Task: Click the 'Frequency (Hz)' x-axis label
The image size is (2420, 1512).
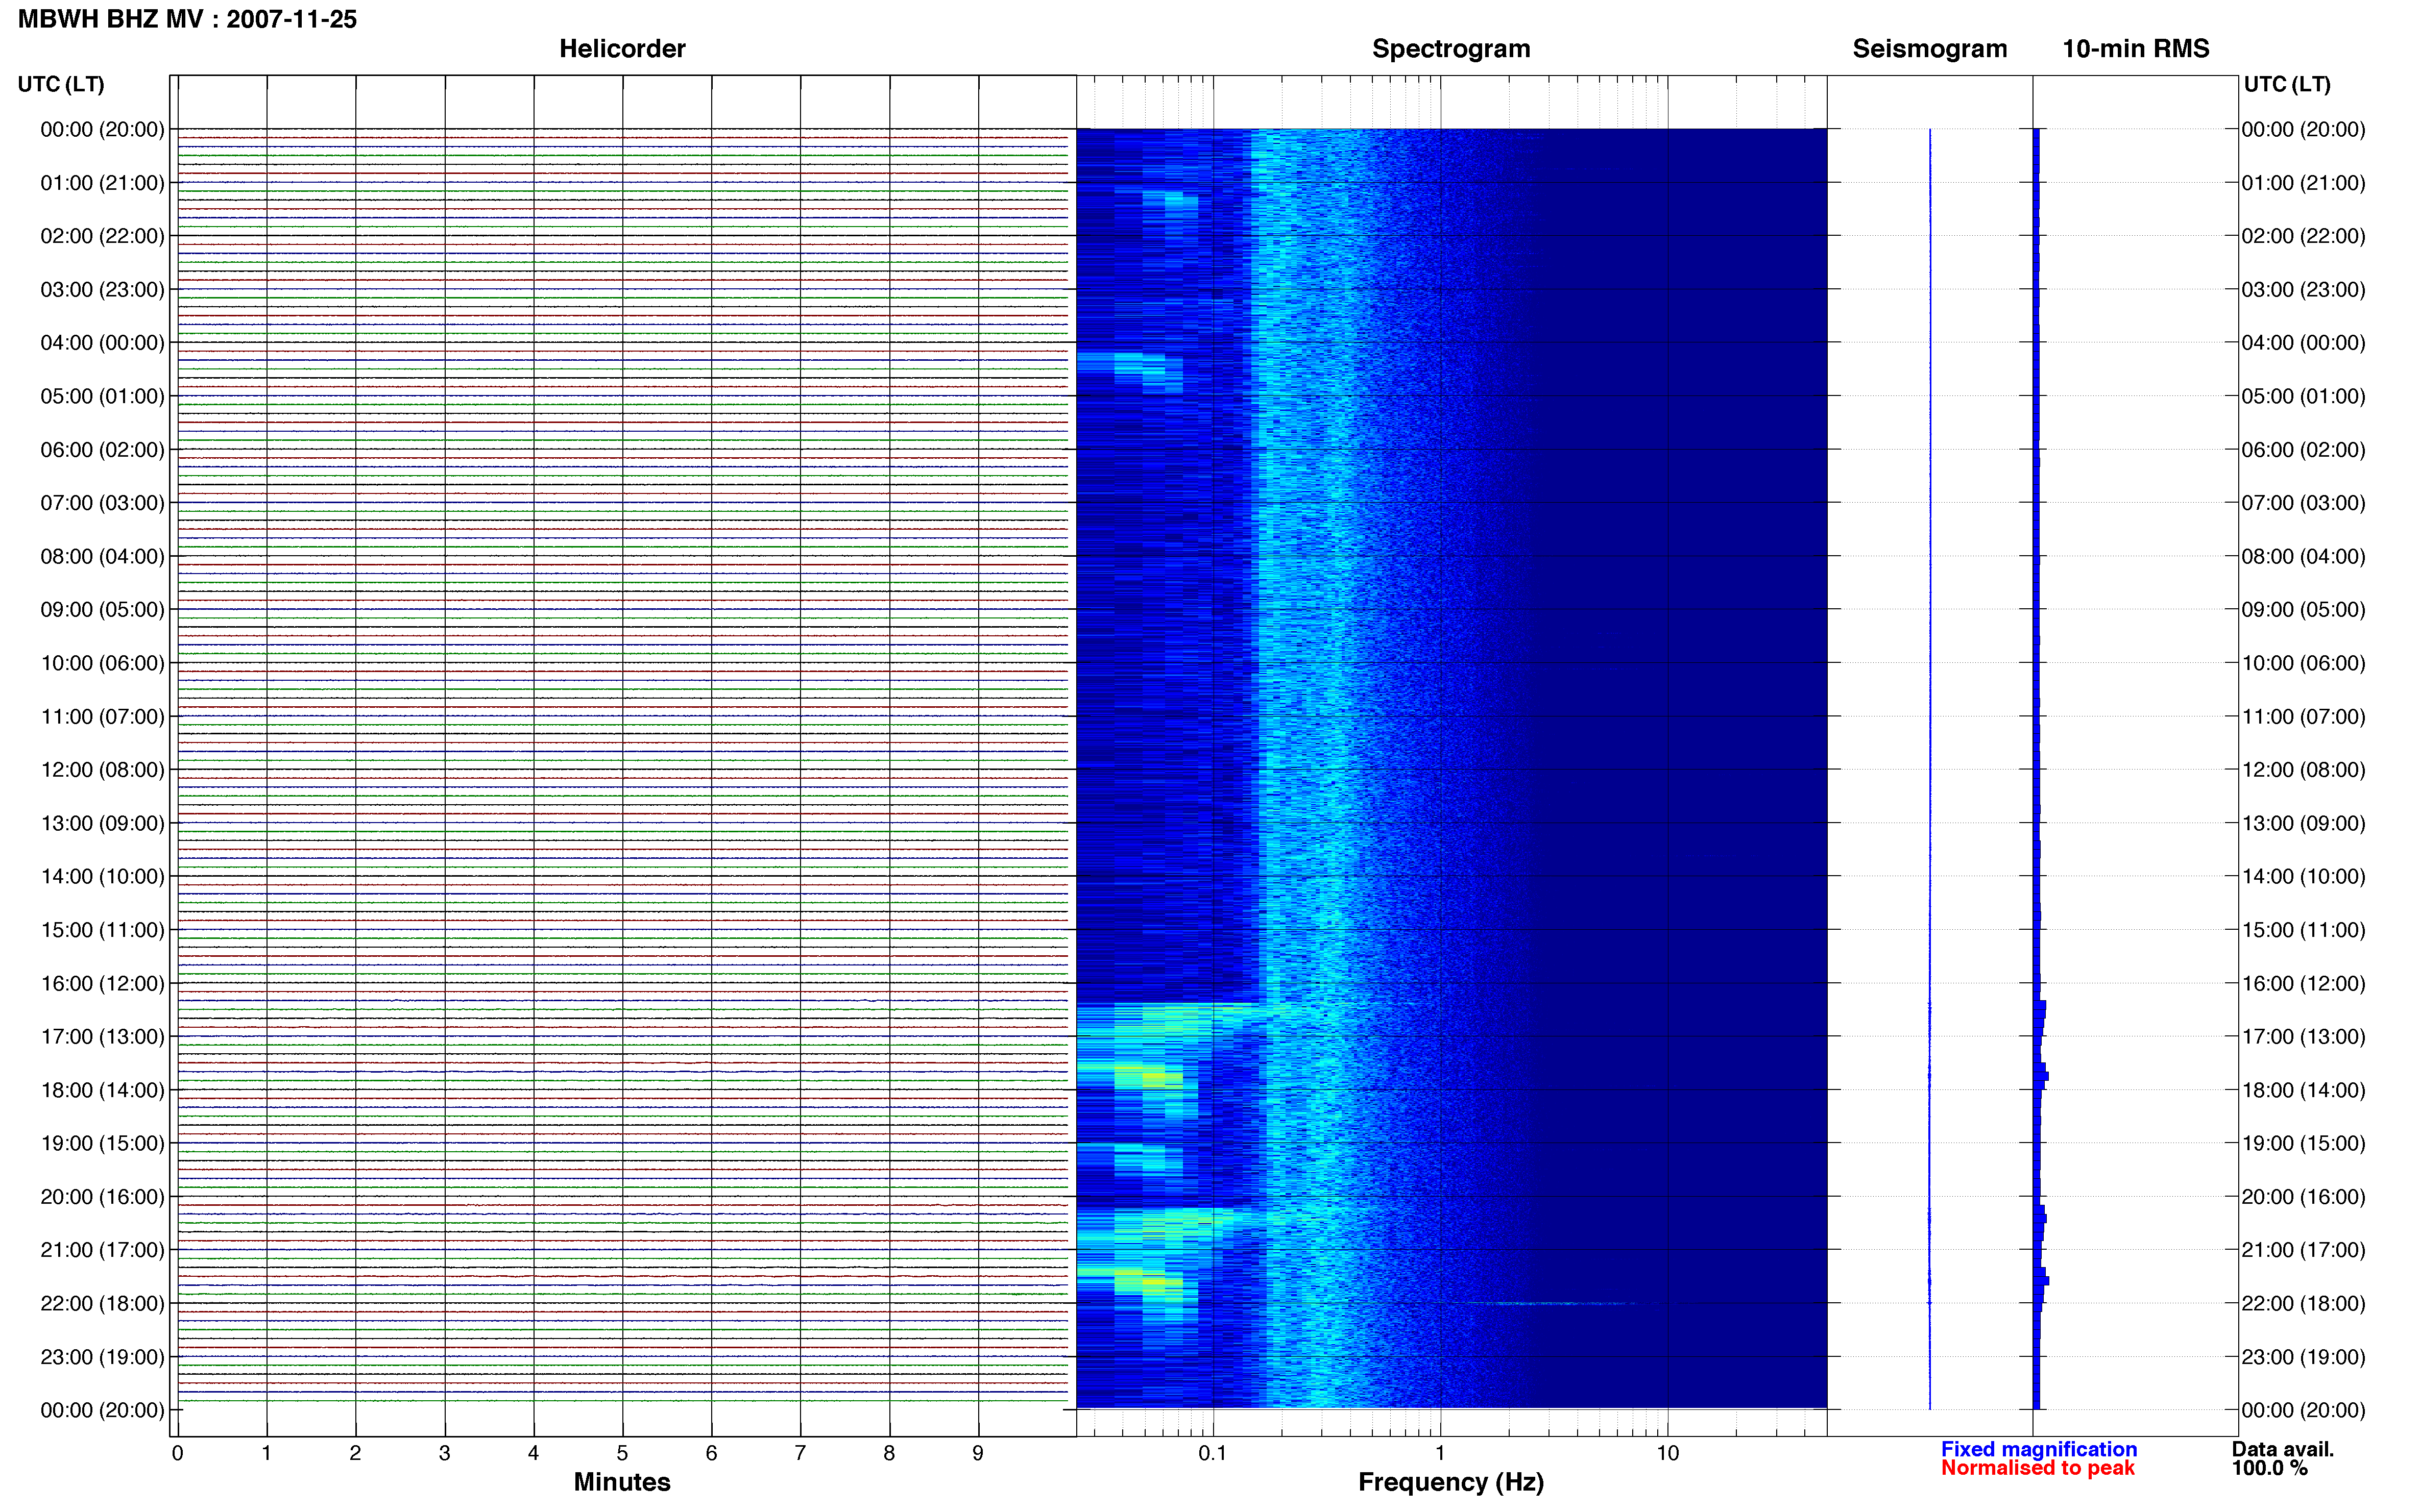Action: click(x=1450, y=1483)
